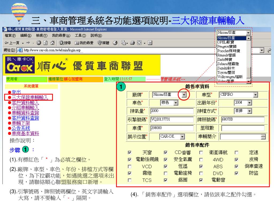This screenshot has height=205, width=274.
Task: Select Porsche/保時捷 in brand list
Action: [x=231, y=51]
